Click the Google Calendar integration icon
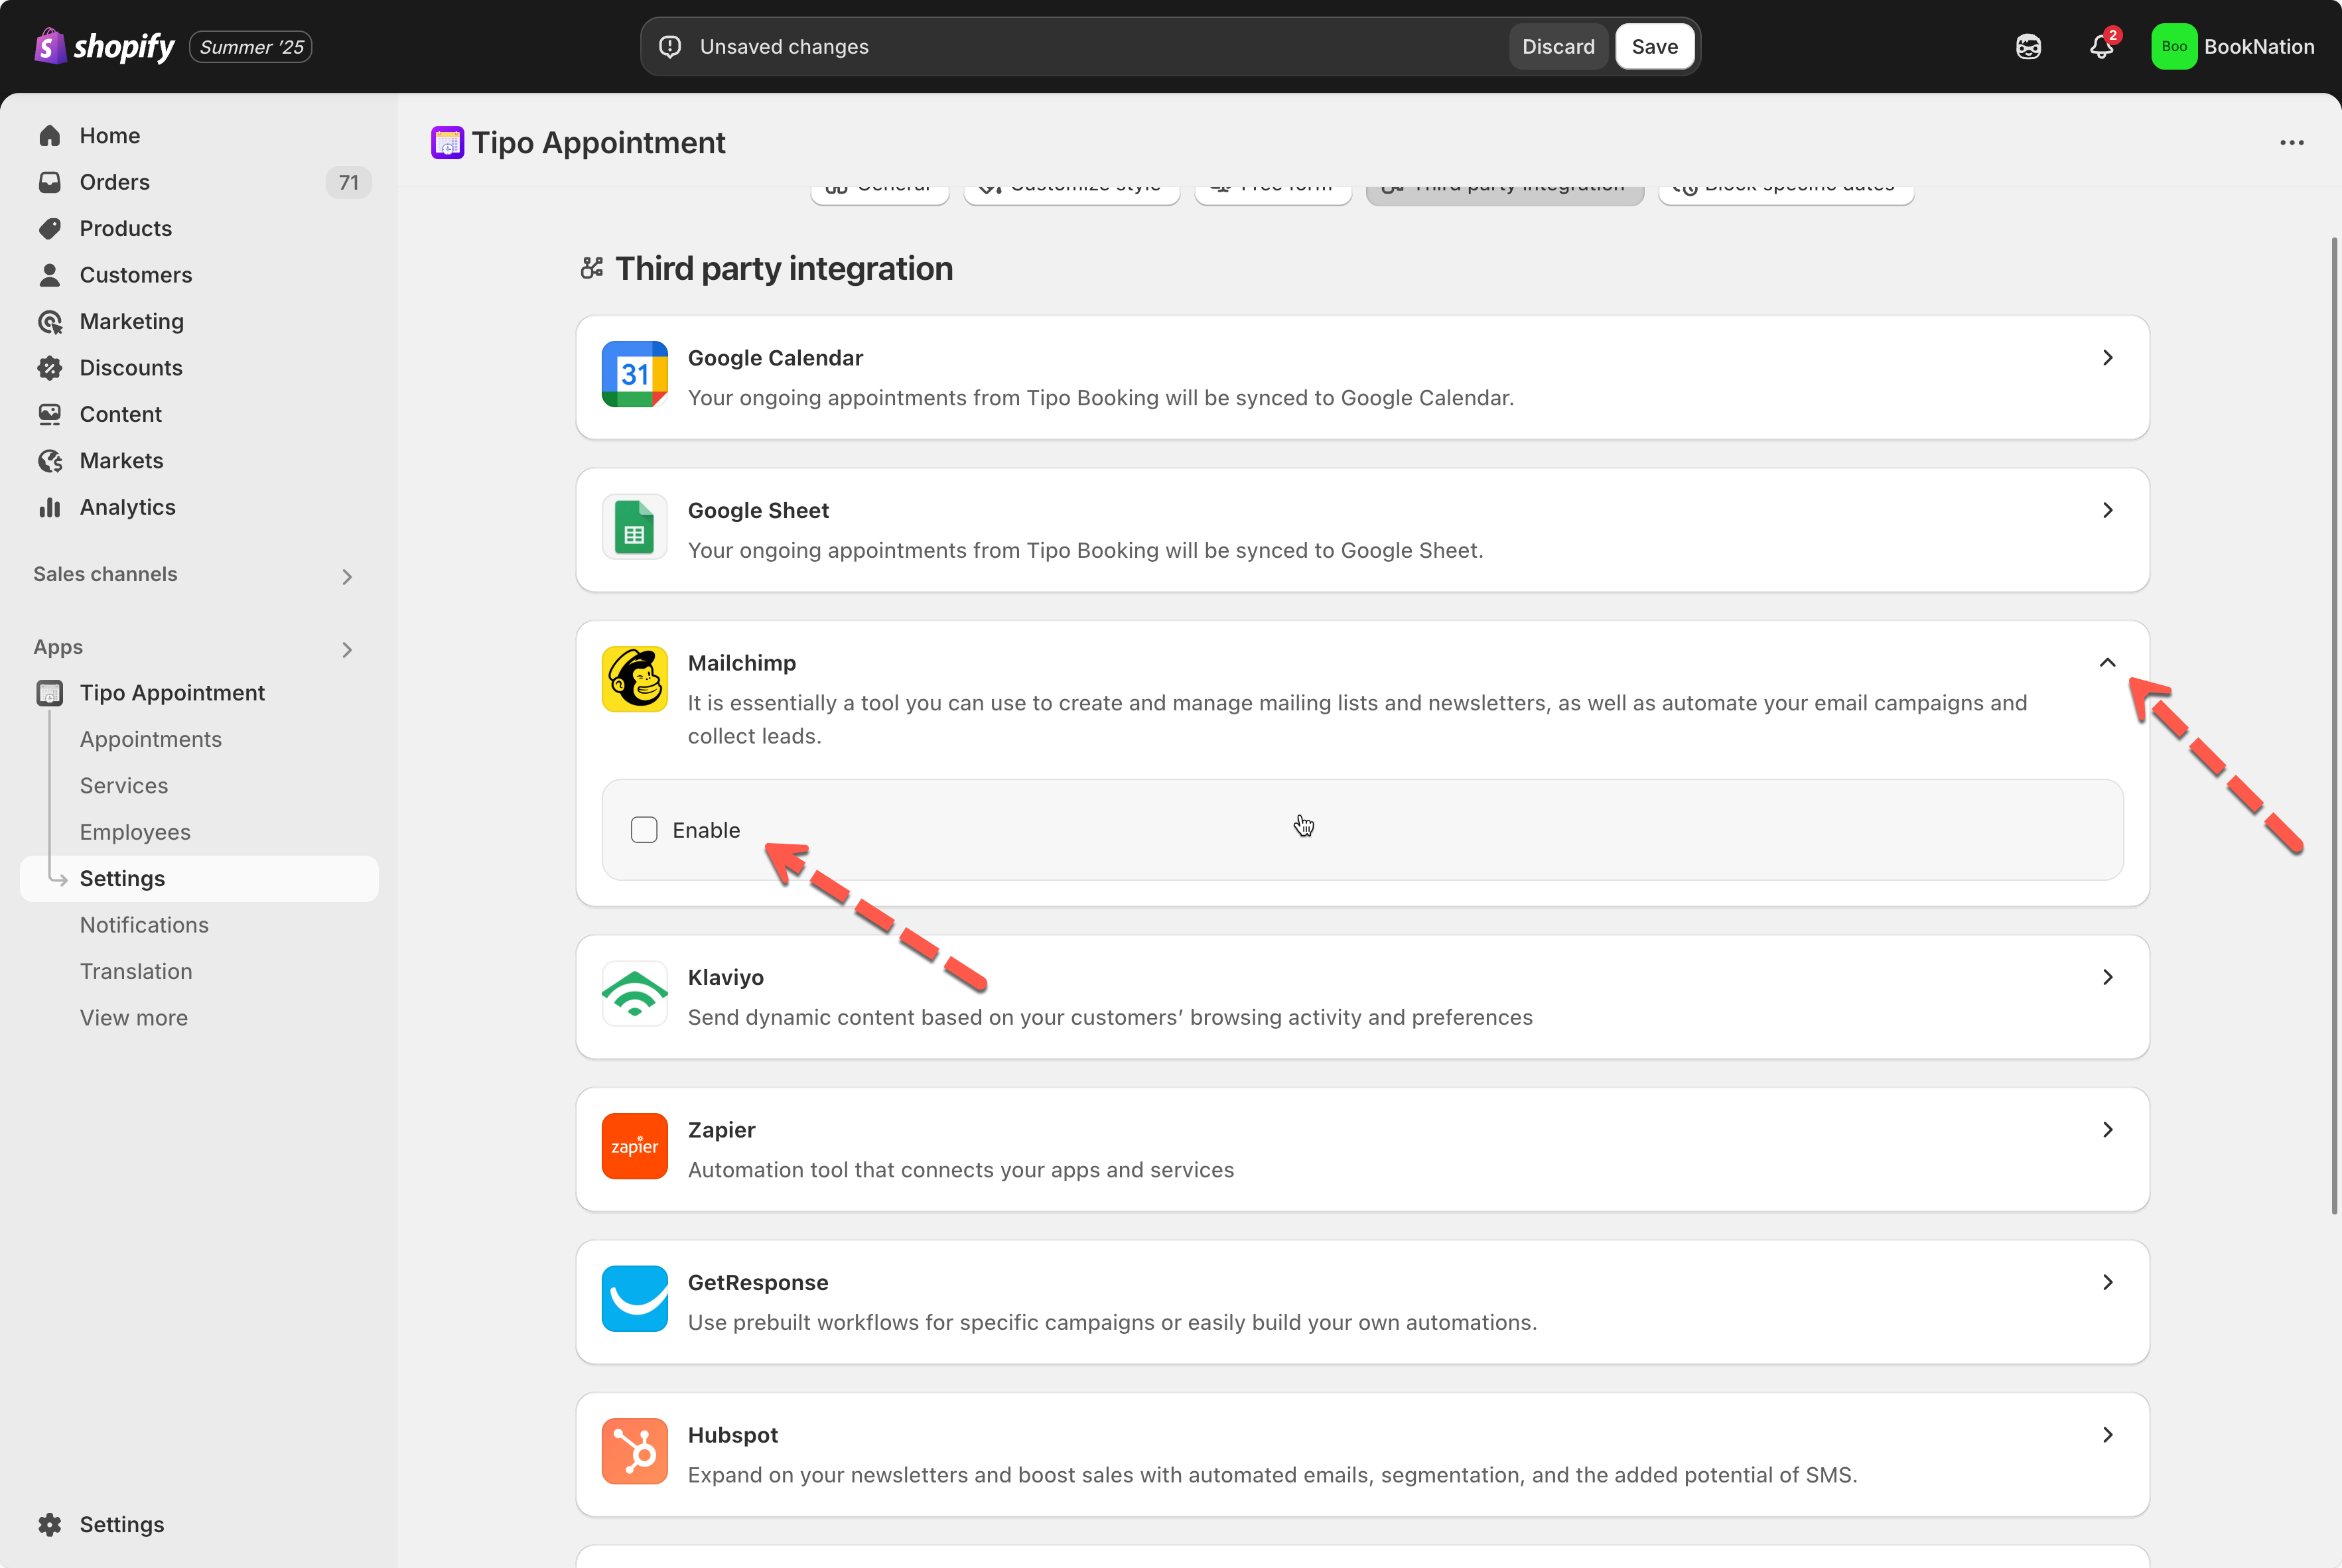Image resolution: width=2342 pixels, height=1568 pixels. [x=634, y=374]
